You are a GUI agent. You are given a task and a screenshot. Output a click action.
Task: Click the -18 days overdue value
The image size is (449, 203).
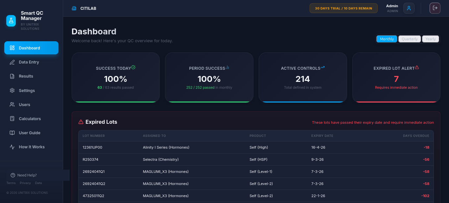[x=426, y=147]
